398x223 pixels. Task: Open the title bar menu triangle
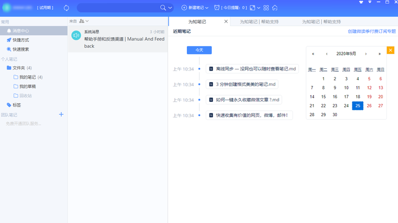[370, 2]
